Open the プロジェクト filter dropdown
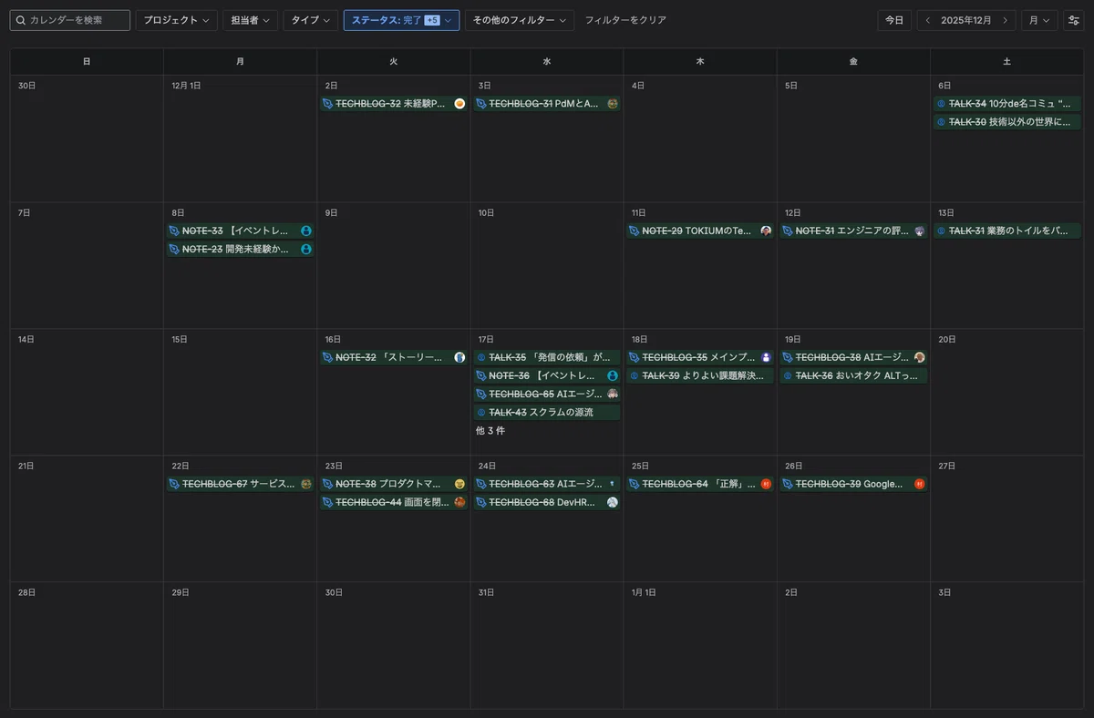 pyautogui.click(x=176, y=20)
